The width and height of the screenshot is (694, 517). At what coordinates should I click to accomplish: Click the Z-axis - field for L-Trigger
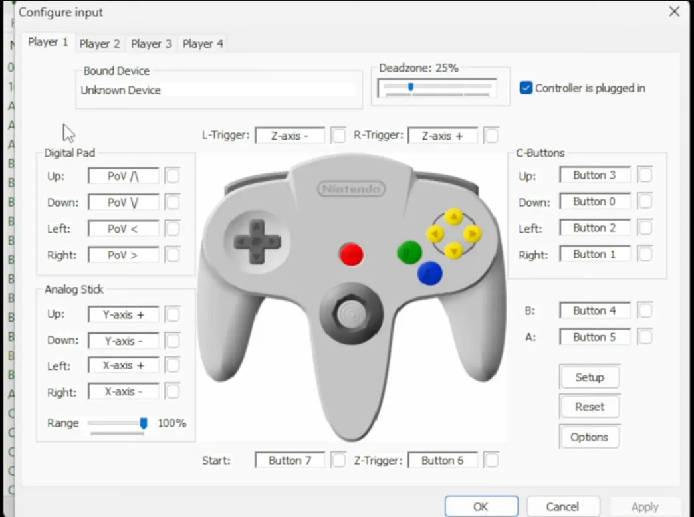[289, 135]
